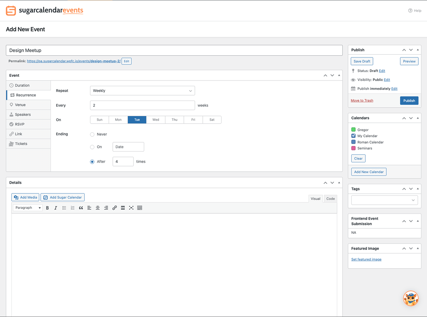This screenshot has height=317, width=427.
Task: Toggle fullscreen editor mode icon
Action: click(131, 208)
